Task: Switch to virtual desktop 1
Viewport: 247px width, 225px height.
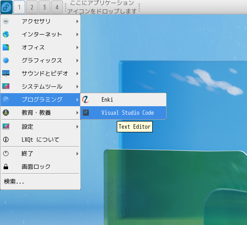Action: (19, 7)
